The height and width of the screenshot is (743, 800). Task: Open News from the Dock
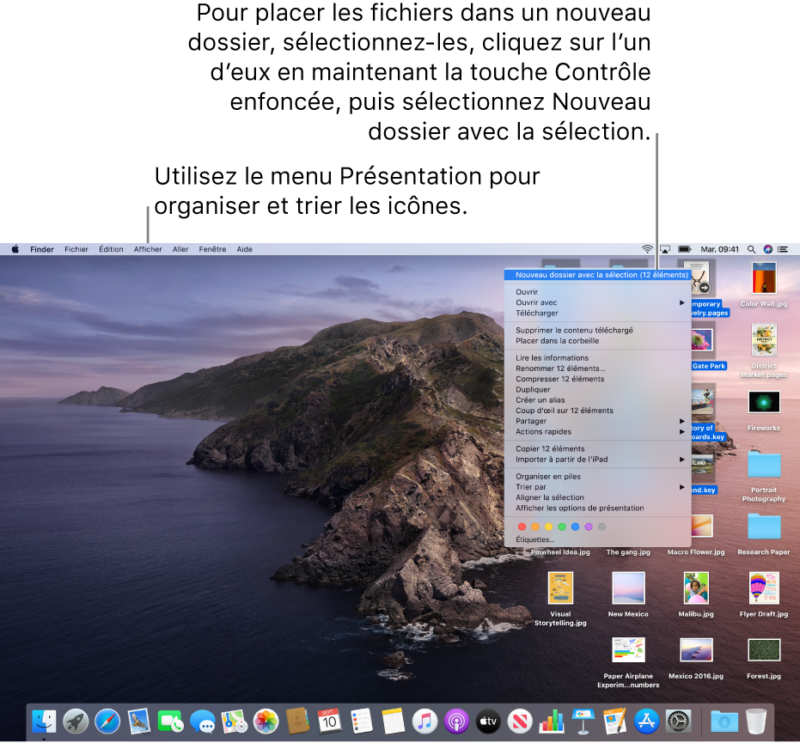[519, 722]
